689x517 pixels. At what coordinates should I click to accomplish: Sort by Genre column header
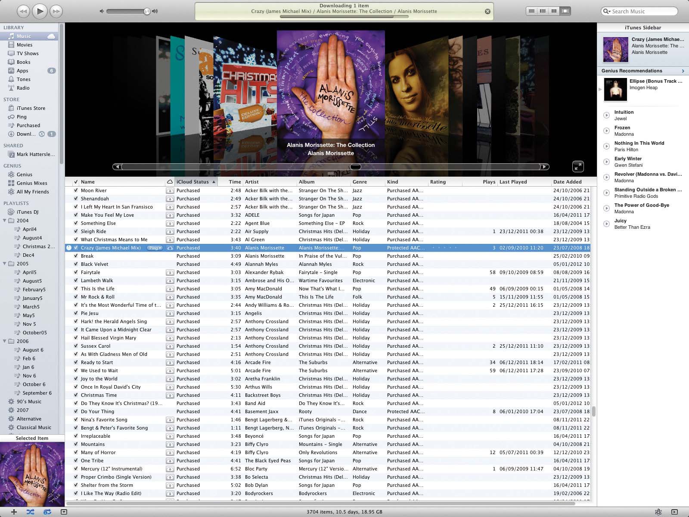pyautogui.click(x=368, y=182)
